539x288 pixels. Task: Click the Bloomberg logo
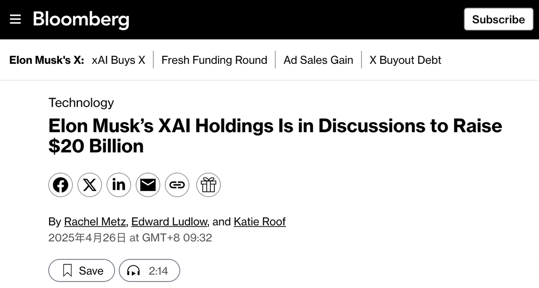81,19
